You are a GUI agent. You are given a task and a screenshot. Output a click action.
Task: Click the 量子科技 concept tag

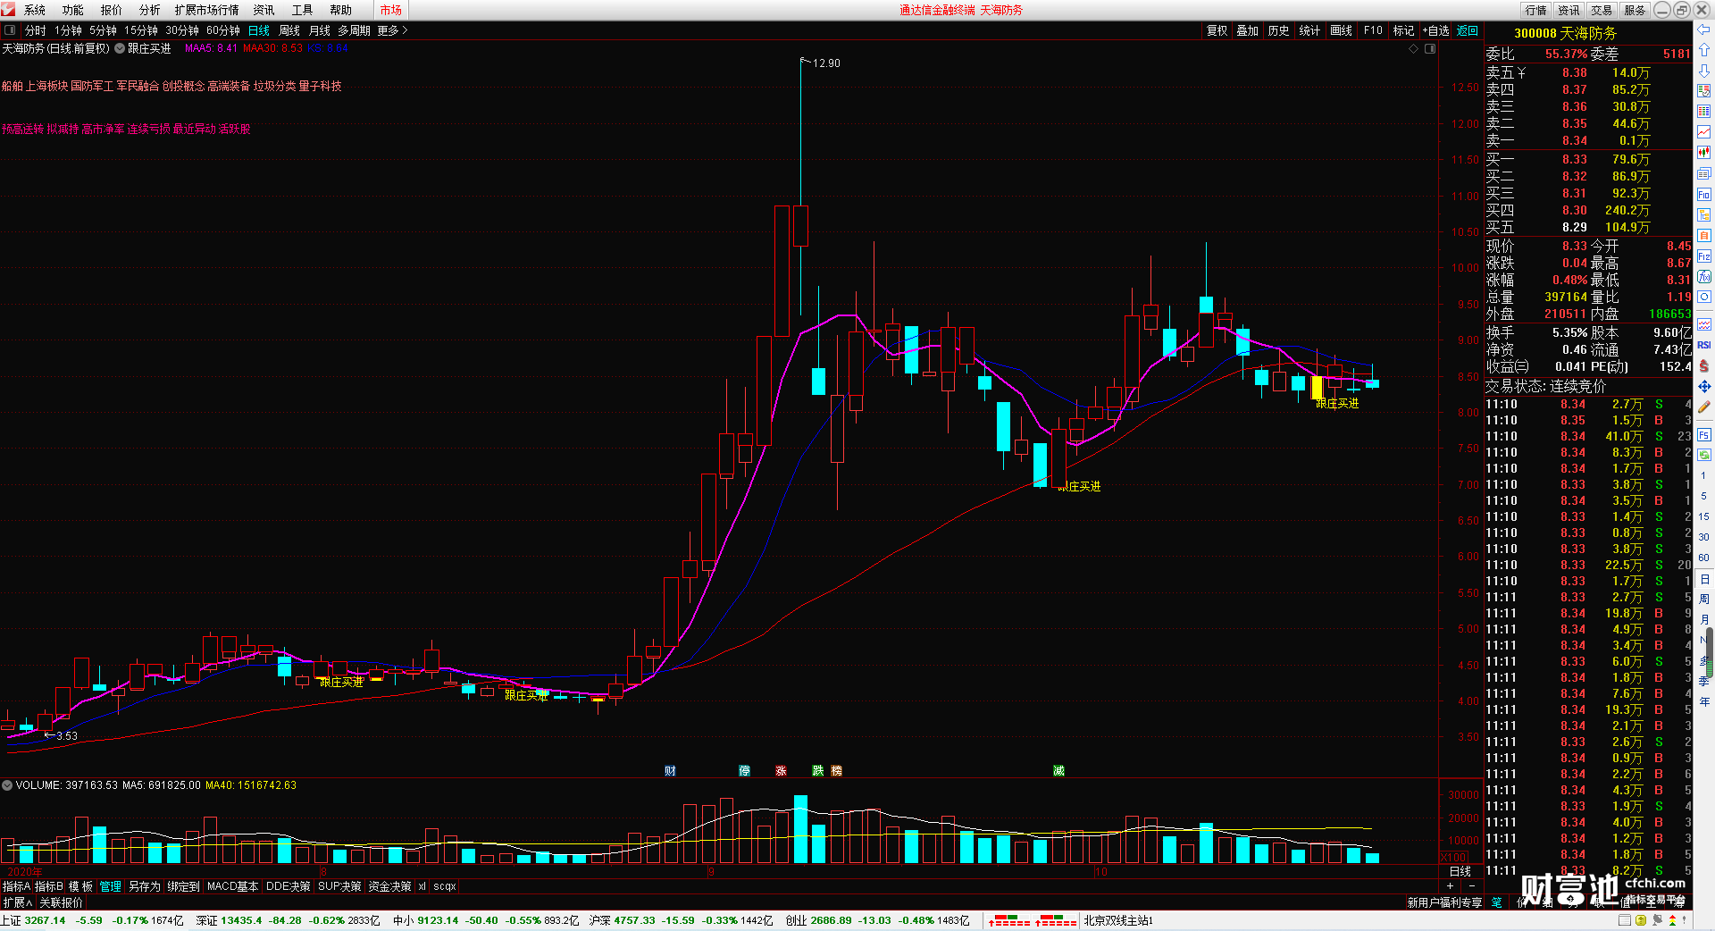point(320,86)
